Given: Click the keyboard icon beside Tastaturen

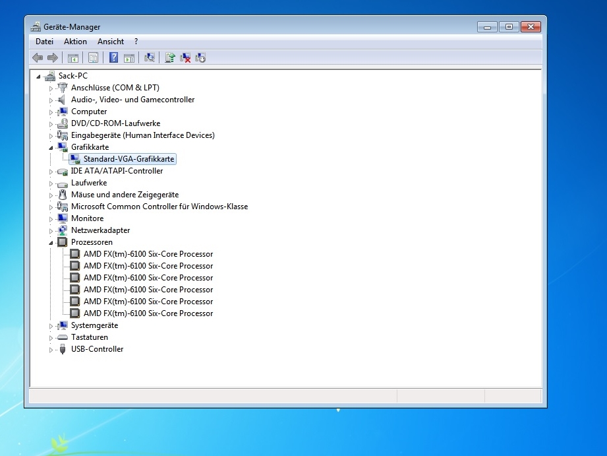Looking at the screenshot, I should pyautogui.click(x=62, y=337).
